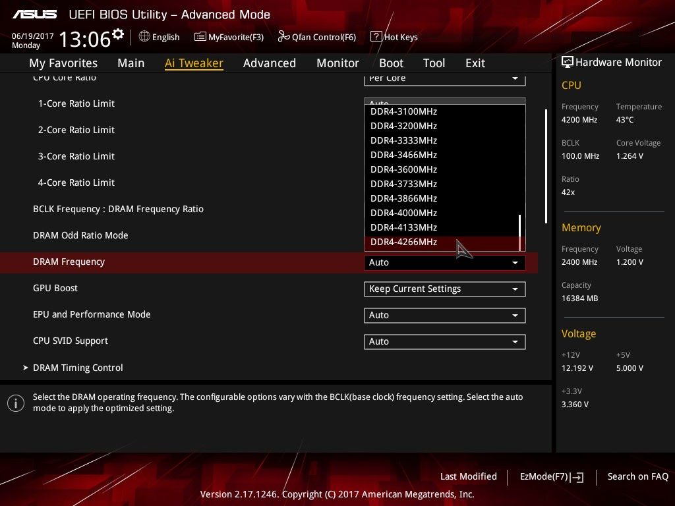This screenshot has width=675, height=506.
Task: Select the Ai Tweaker tab
Action: pos(194,63)
